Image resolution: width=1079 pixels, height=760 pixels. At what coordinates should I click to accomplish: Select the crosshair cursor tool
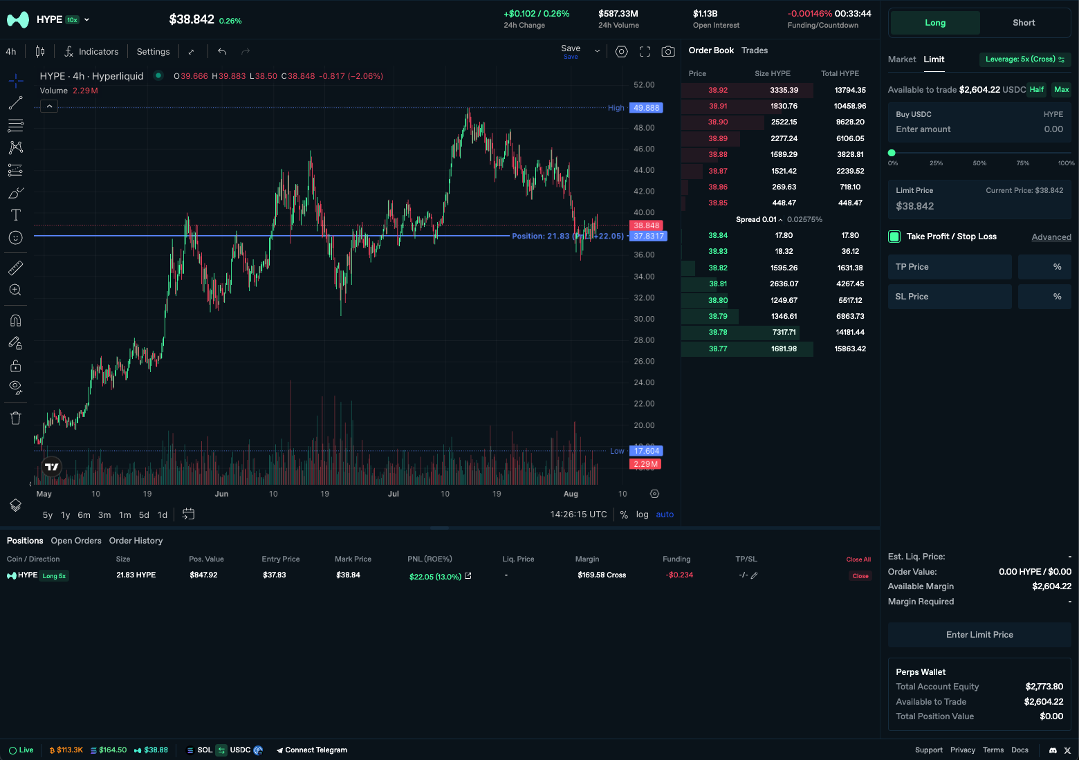(x=15, y=81)
